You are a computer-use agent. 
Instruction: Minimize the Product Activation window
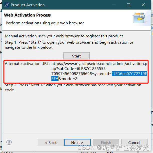point(114,5)
